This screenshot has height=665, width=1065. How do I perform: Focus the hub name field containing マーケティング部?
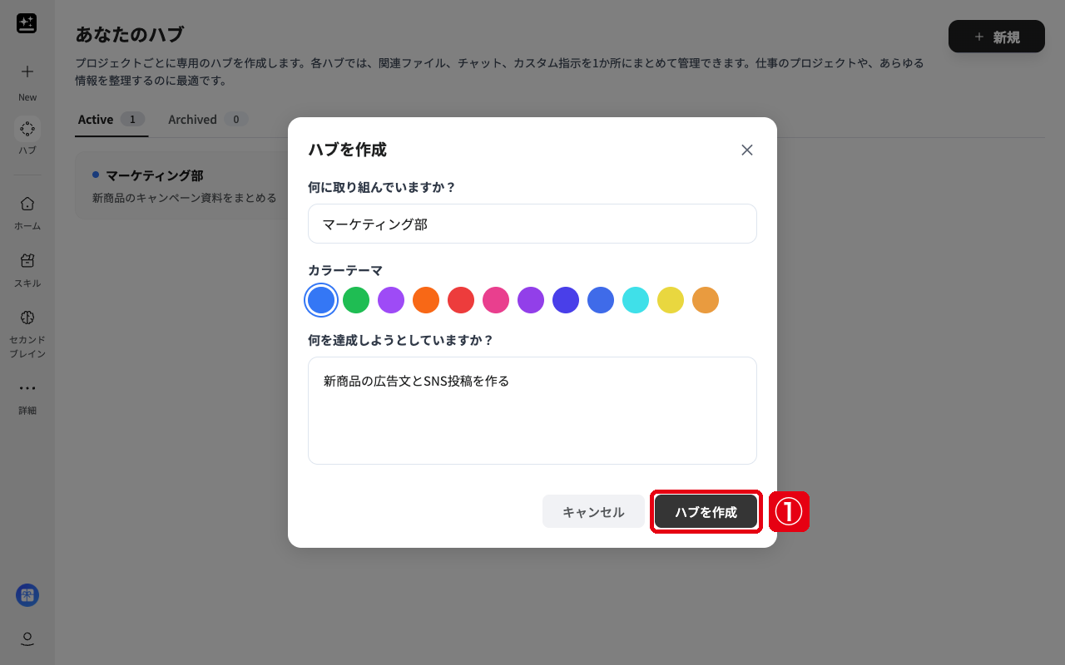[532, 224]
